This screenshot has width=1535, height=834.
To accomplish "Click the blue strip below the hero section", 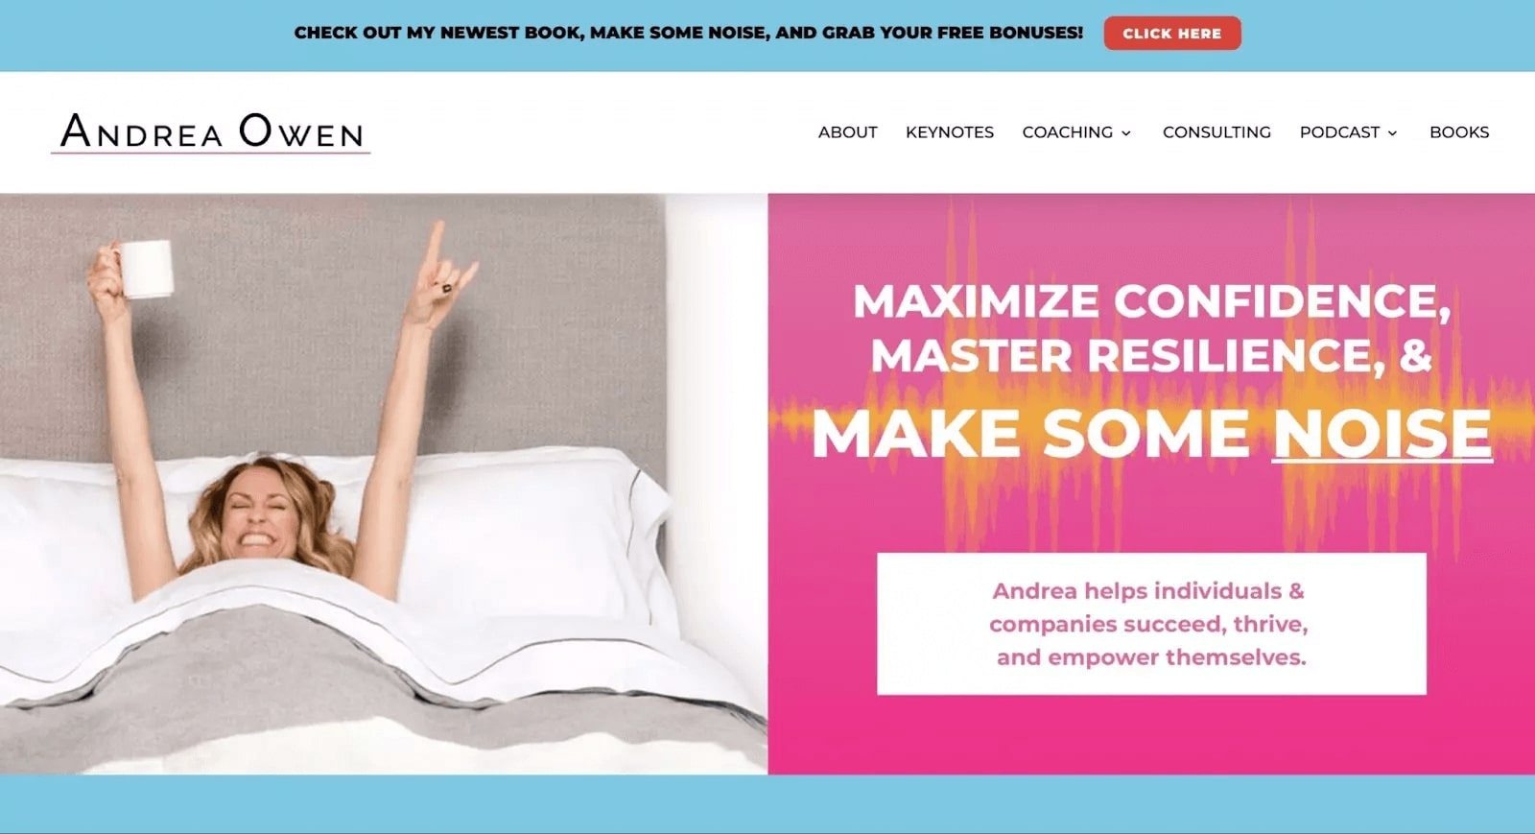I will click(x=767, y=804).
